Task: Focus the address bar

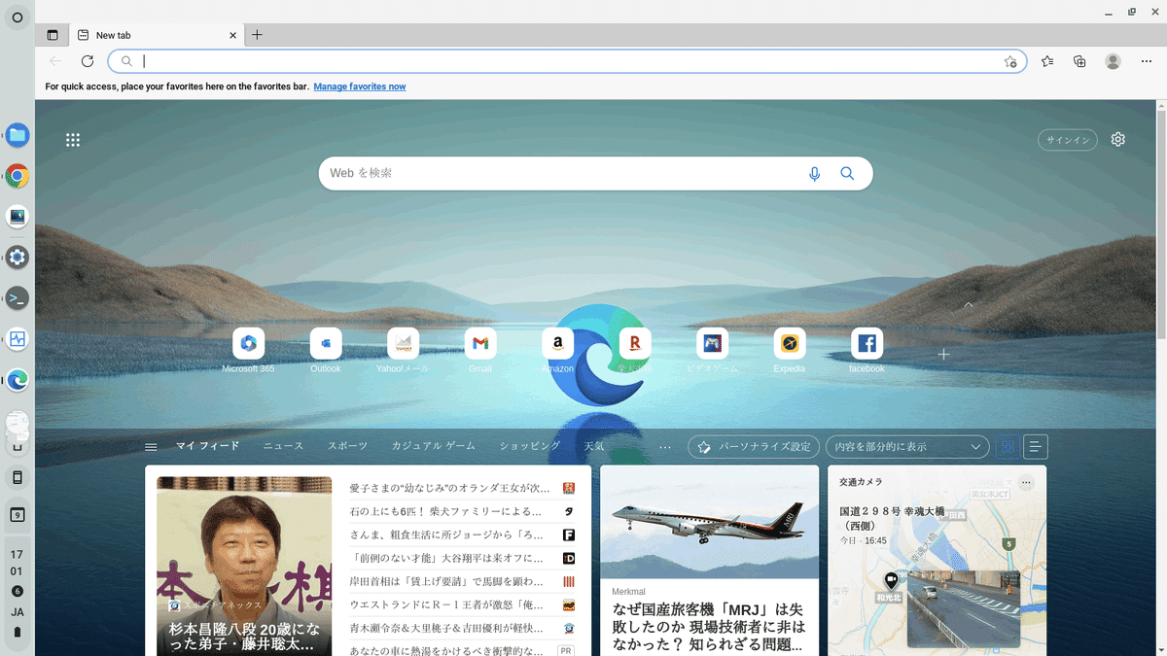Action: 567,61
